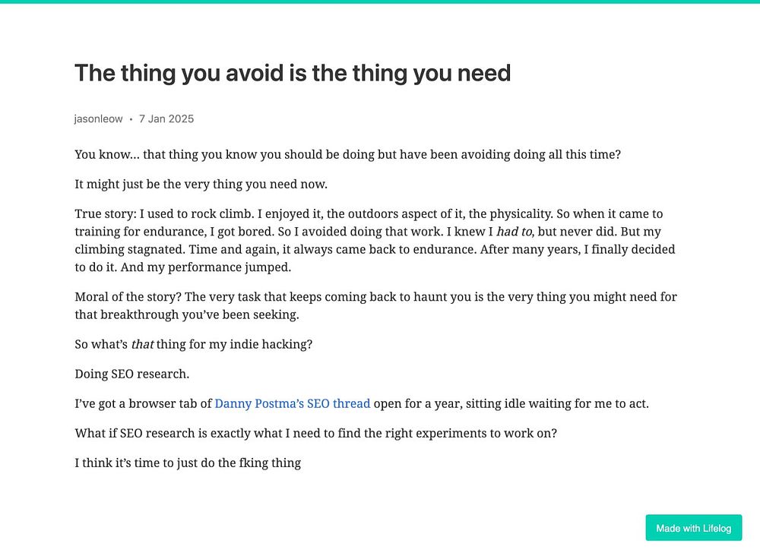Viewport: 760px width, 556px height.
Task: Click the italic word 'that'
Action: pyautogui.click(x=142, y=344)
